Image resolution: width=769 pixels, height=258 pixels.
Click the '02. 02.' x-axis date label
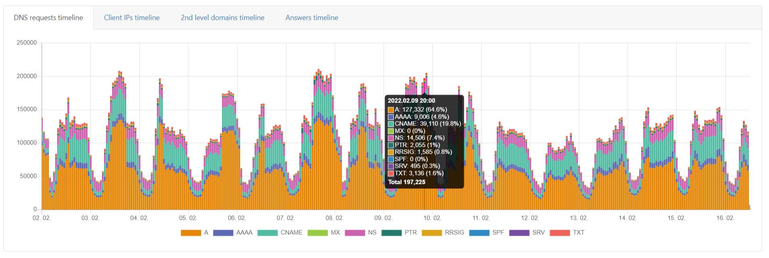tap(42, 218)
